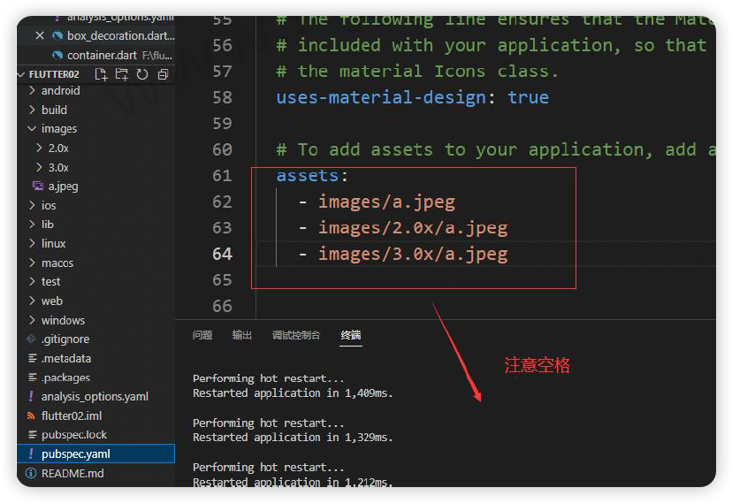The image size is (732, 503).
Task: Expand the 2.0x folder
Action: pyautogui.click(x=39, y=149)
